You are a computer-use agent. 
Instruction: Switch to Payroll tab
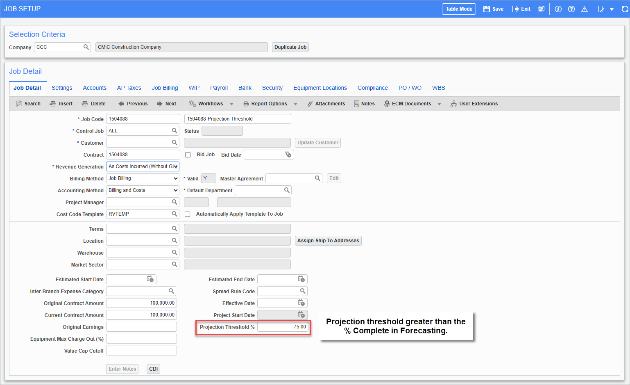pos(219,88)
